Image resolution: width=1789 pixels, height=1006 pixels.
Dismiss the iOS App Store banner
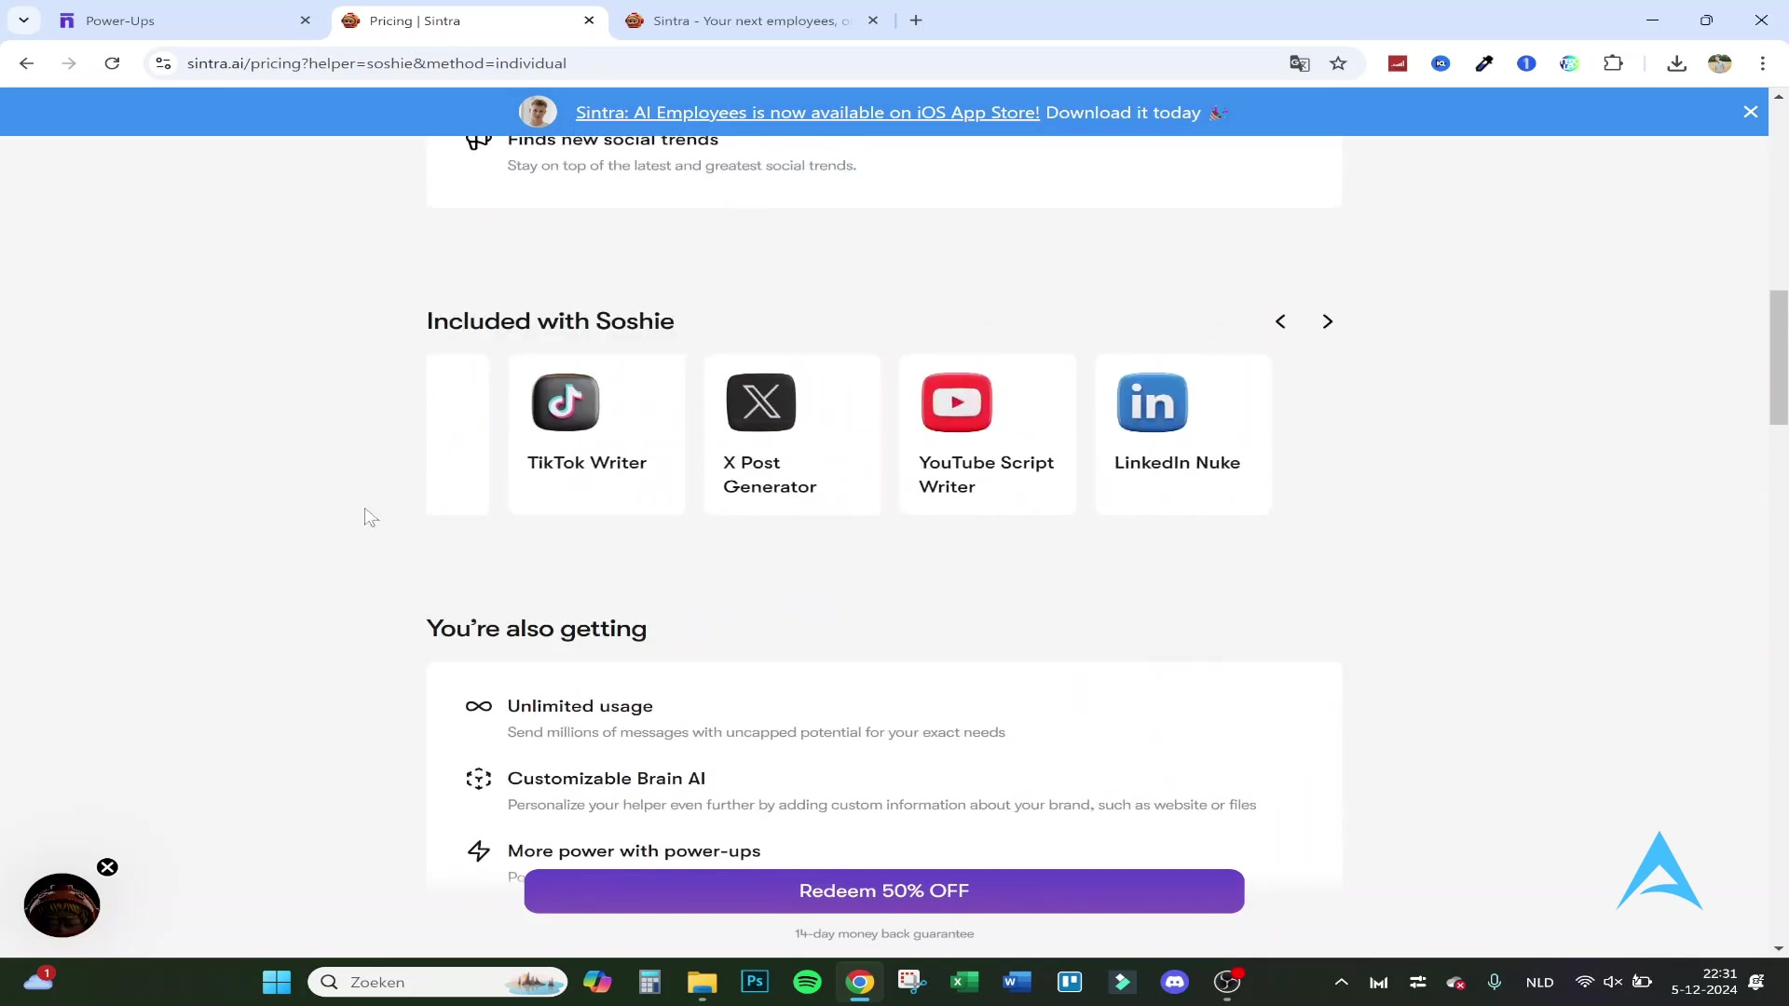(1751, 112)
